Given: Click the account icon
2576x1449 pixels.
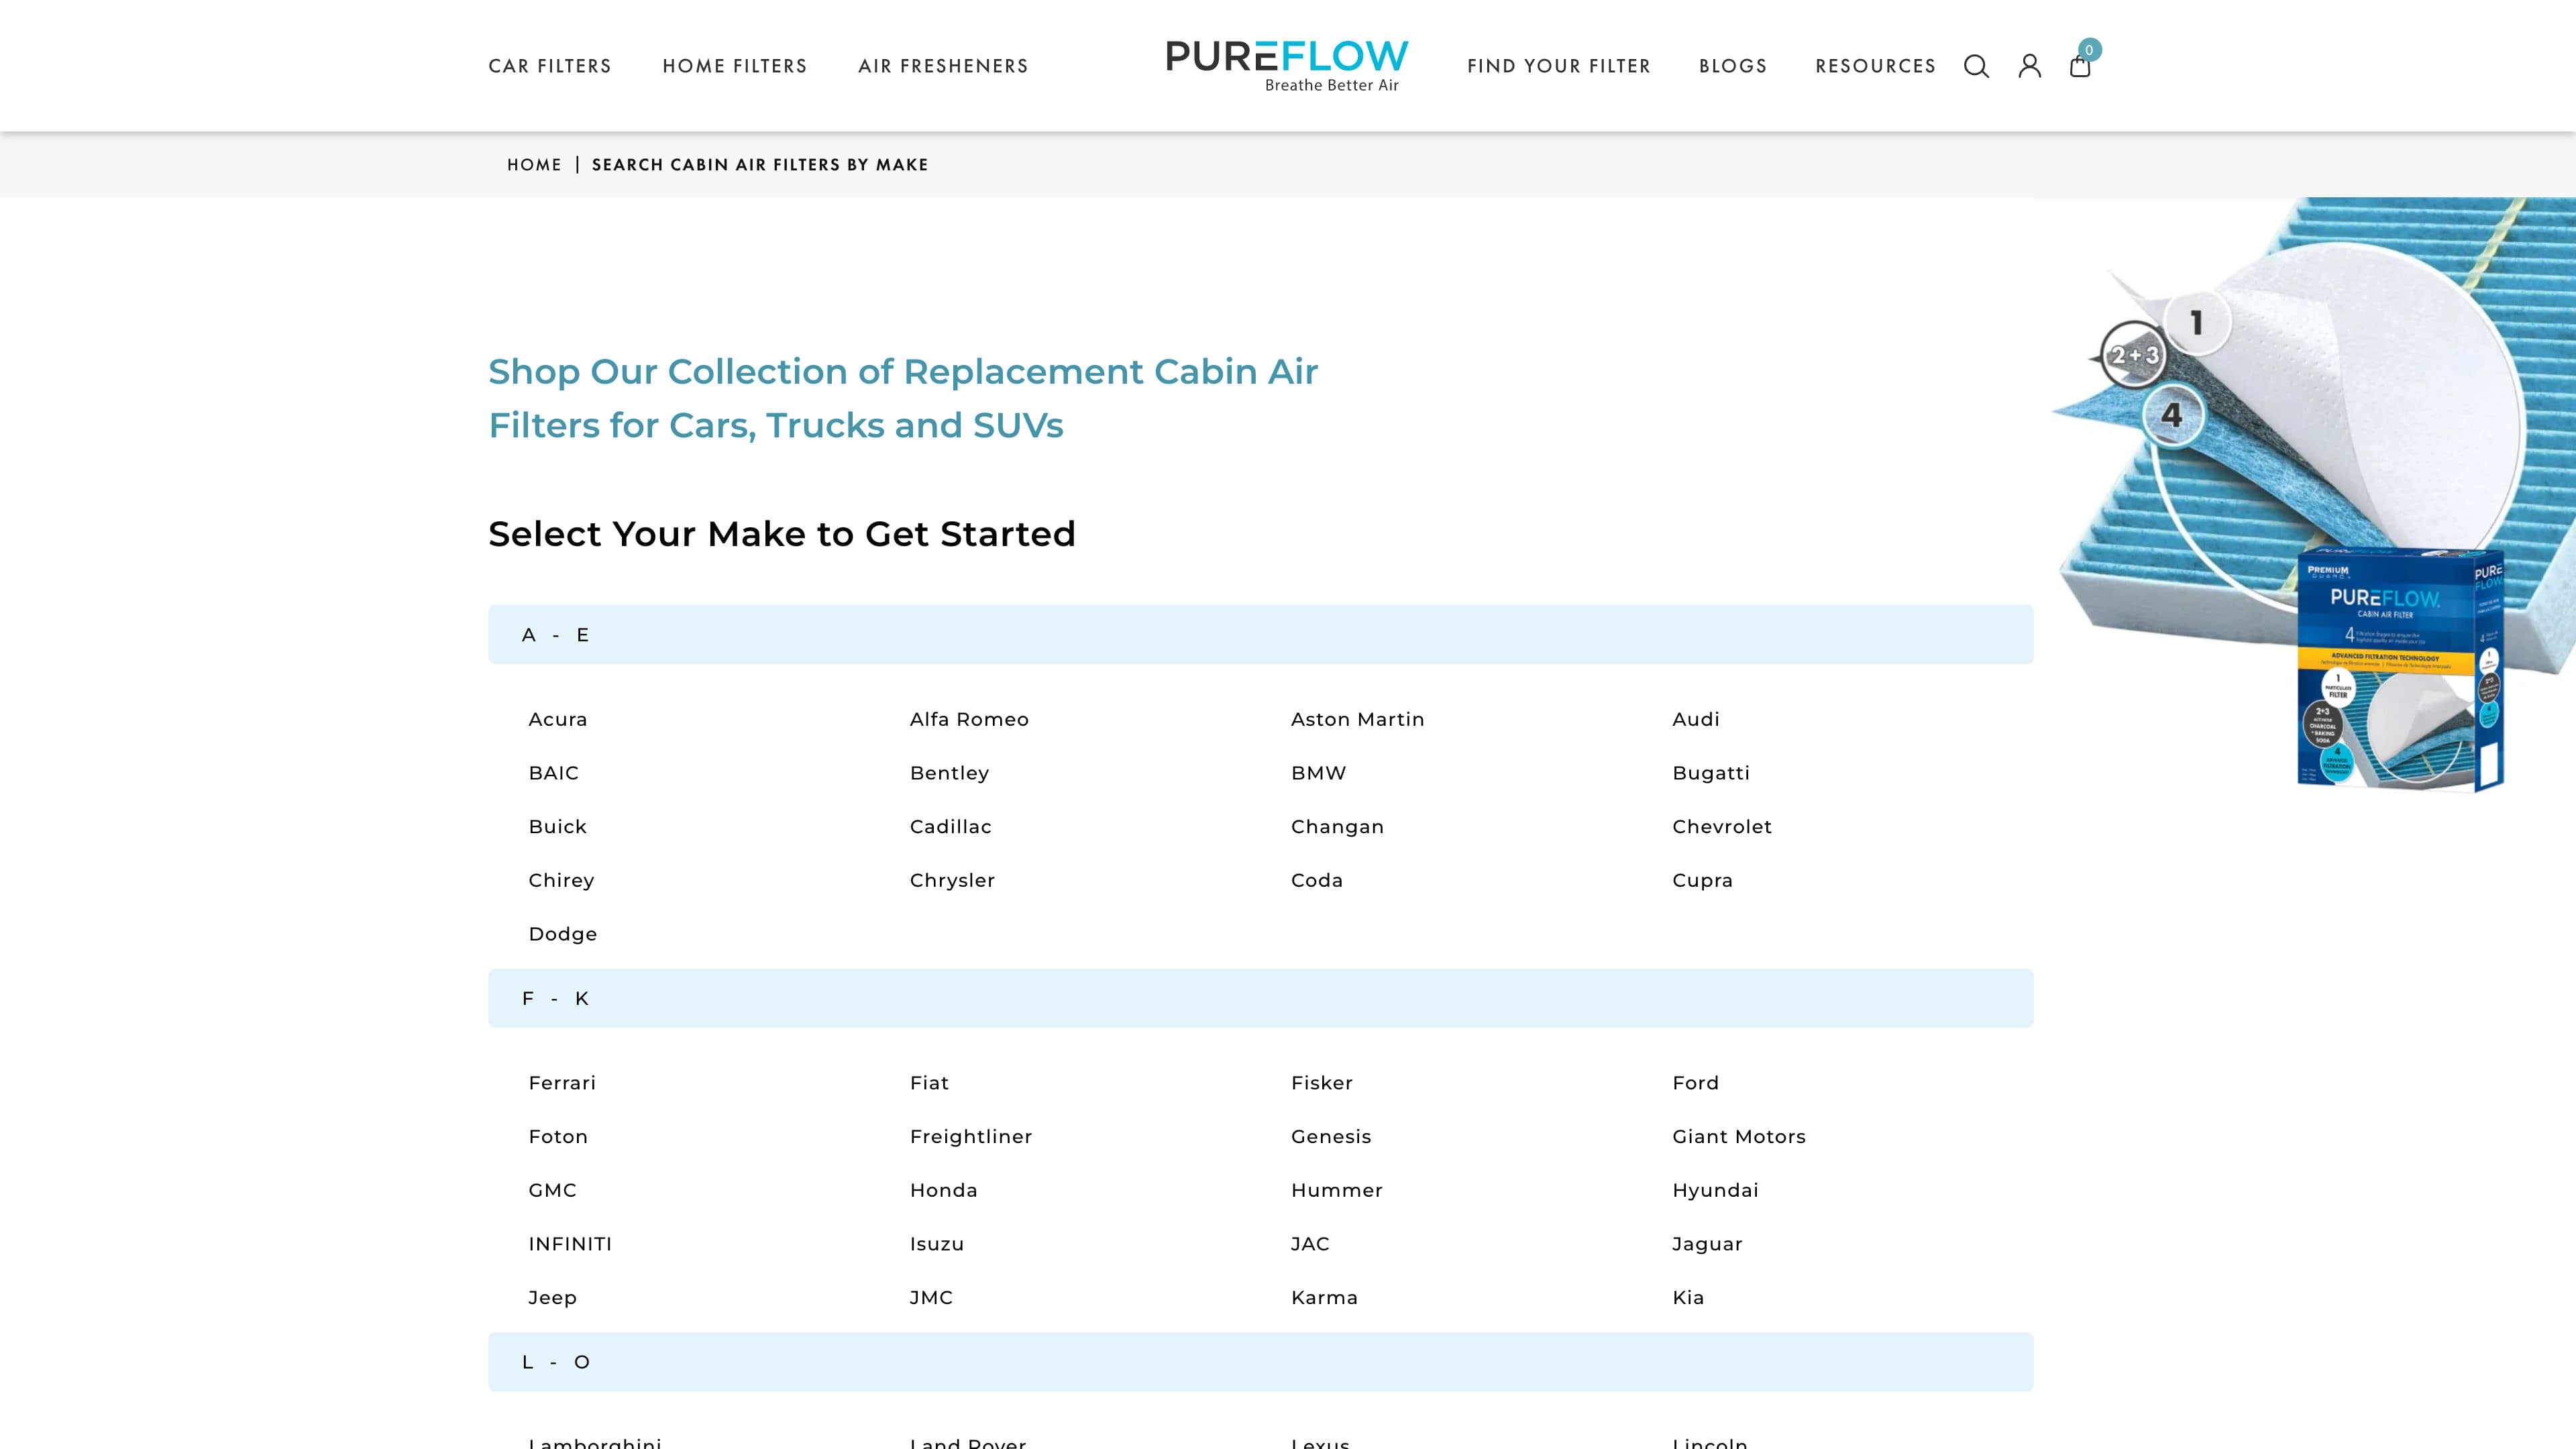Looking at the screenshot, I should point(2029,66).
